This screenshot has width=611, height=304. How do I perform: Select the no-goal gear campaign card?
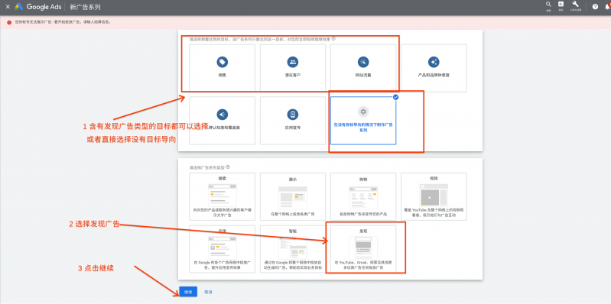[x=363, y=120]
